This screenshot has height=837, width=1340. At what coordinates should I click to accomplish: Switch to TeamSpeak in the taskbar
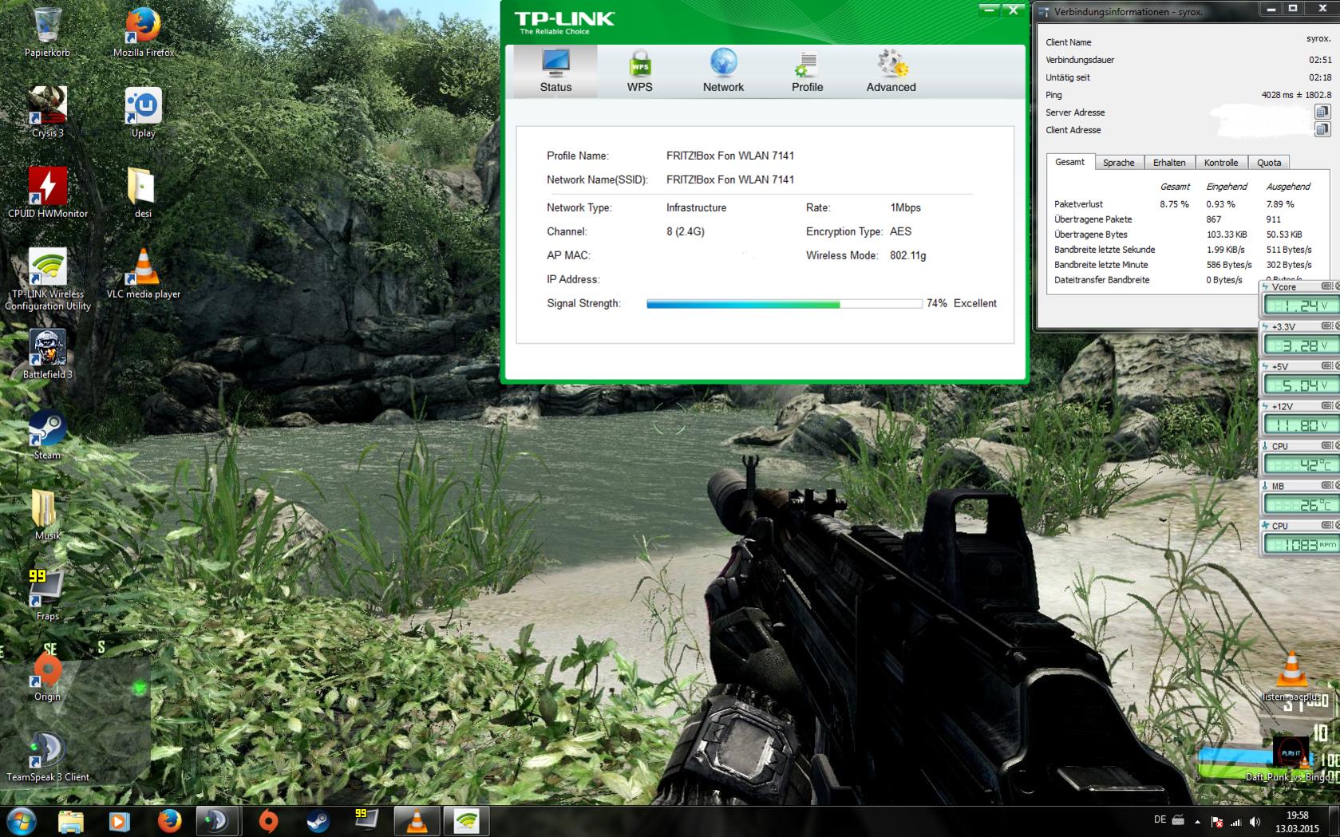[217, 821]
